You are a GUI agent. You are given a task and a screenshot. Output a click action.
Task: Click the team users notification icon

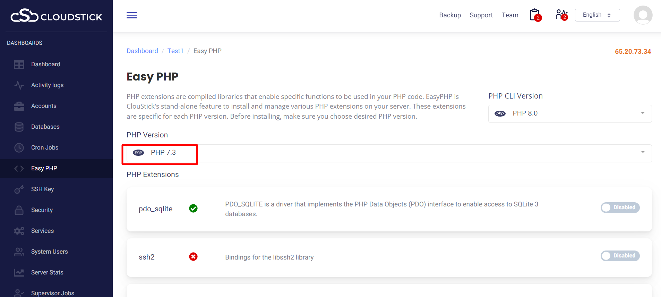561,15
